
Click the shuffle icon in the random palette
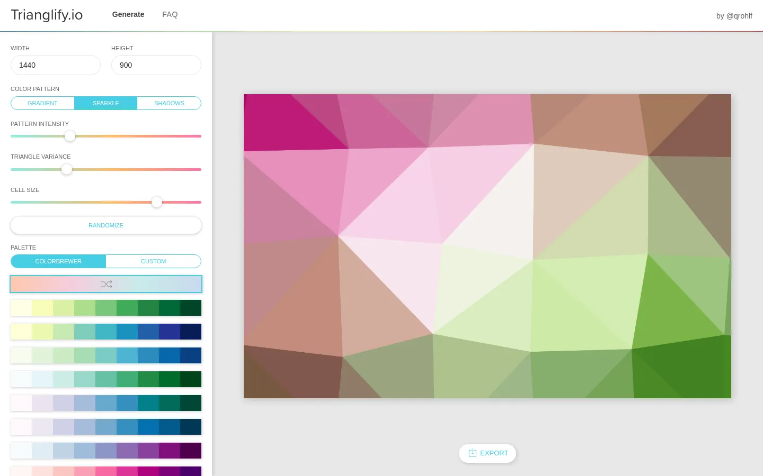coord(106,284)
